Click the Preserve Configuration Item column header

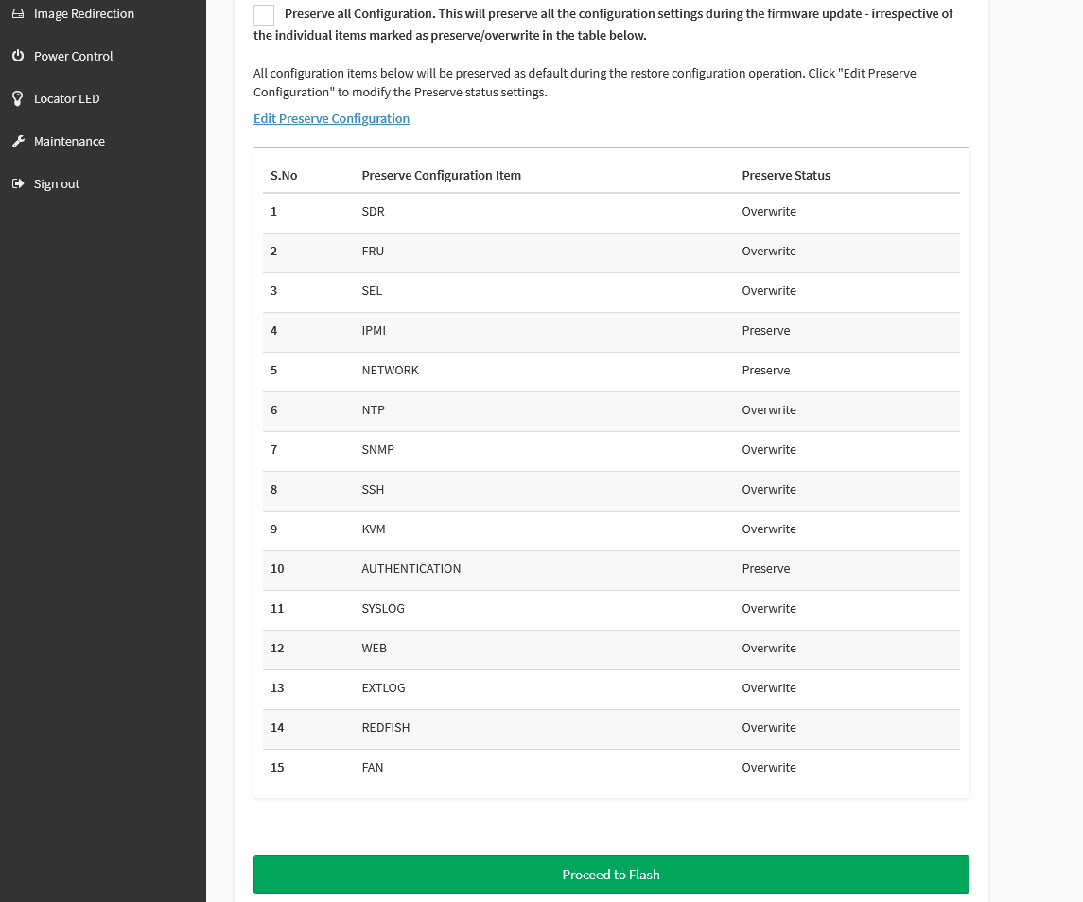pyautogui.click(x=441, y=176)
